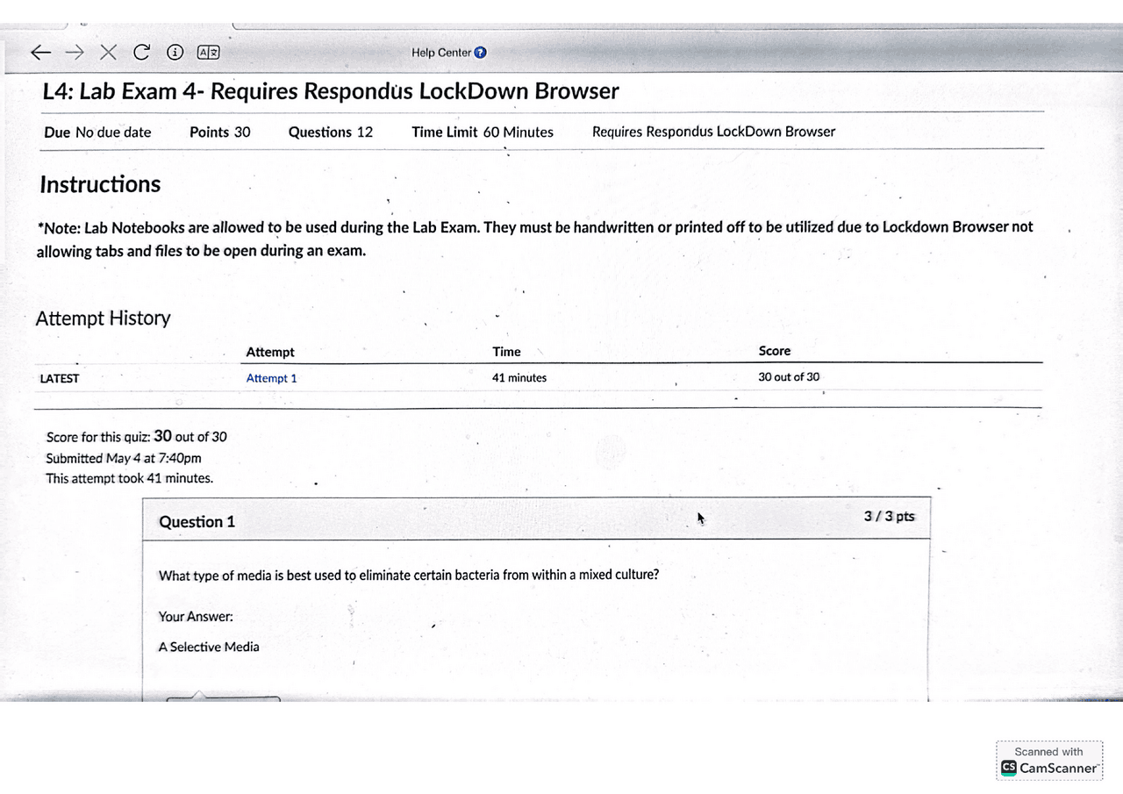
Task: Click the Time column header
Action: pyautogui.click(x=506, y=352)
